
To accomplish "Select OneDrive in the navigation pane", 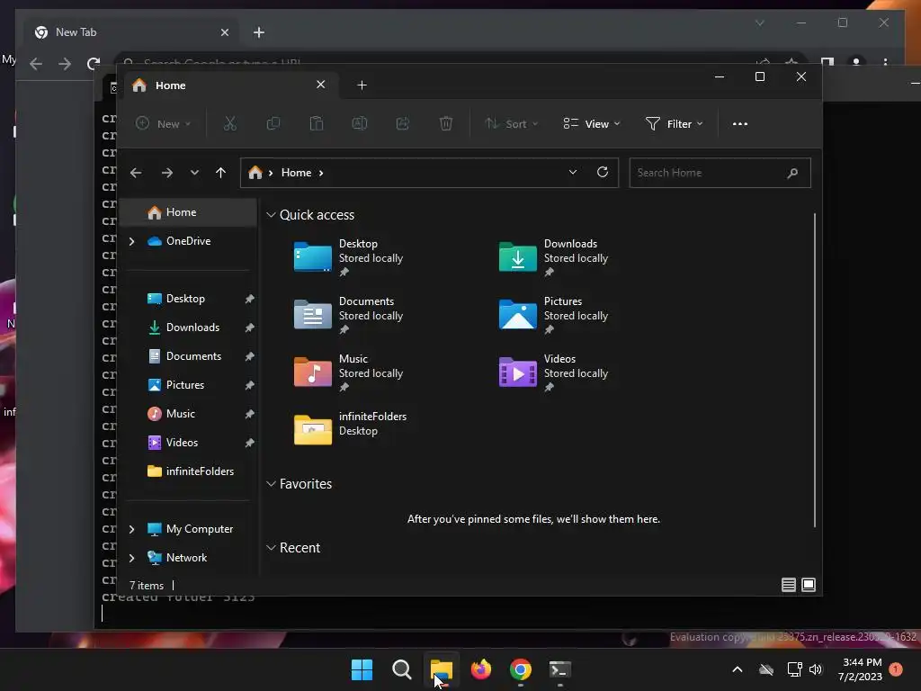I will [188, 241].
